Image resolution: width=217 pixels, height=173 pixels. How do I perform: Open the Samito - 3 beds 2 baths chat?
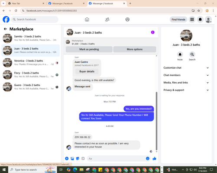30,38
